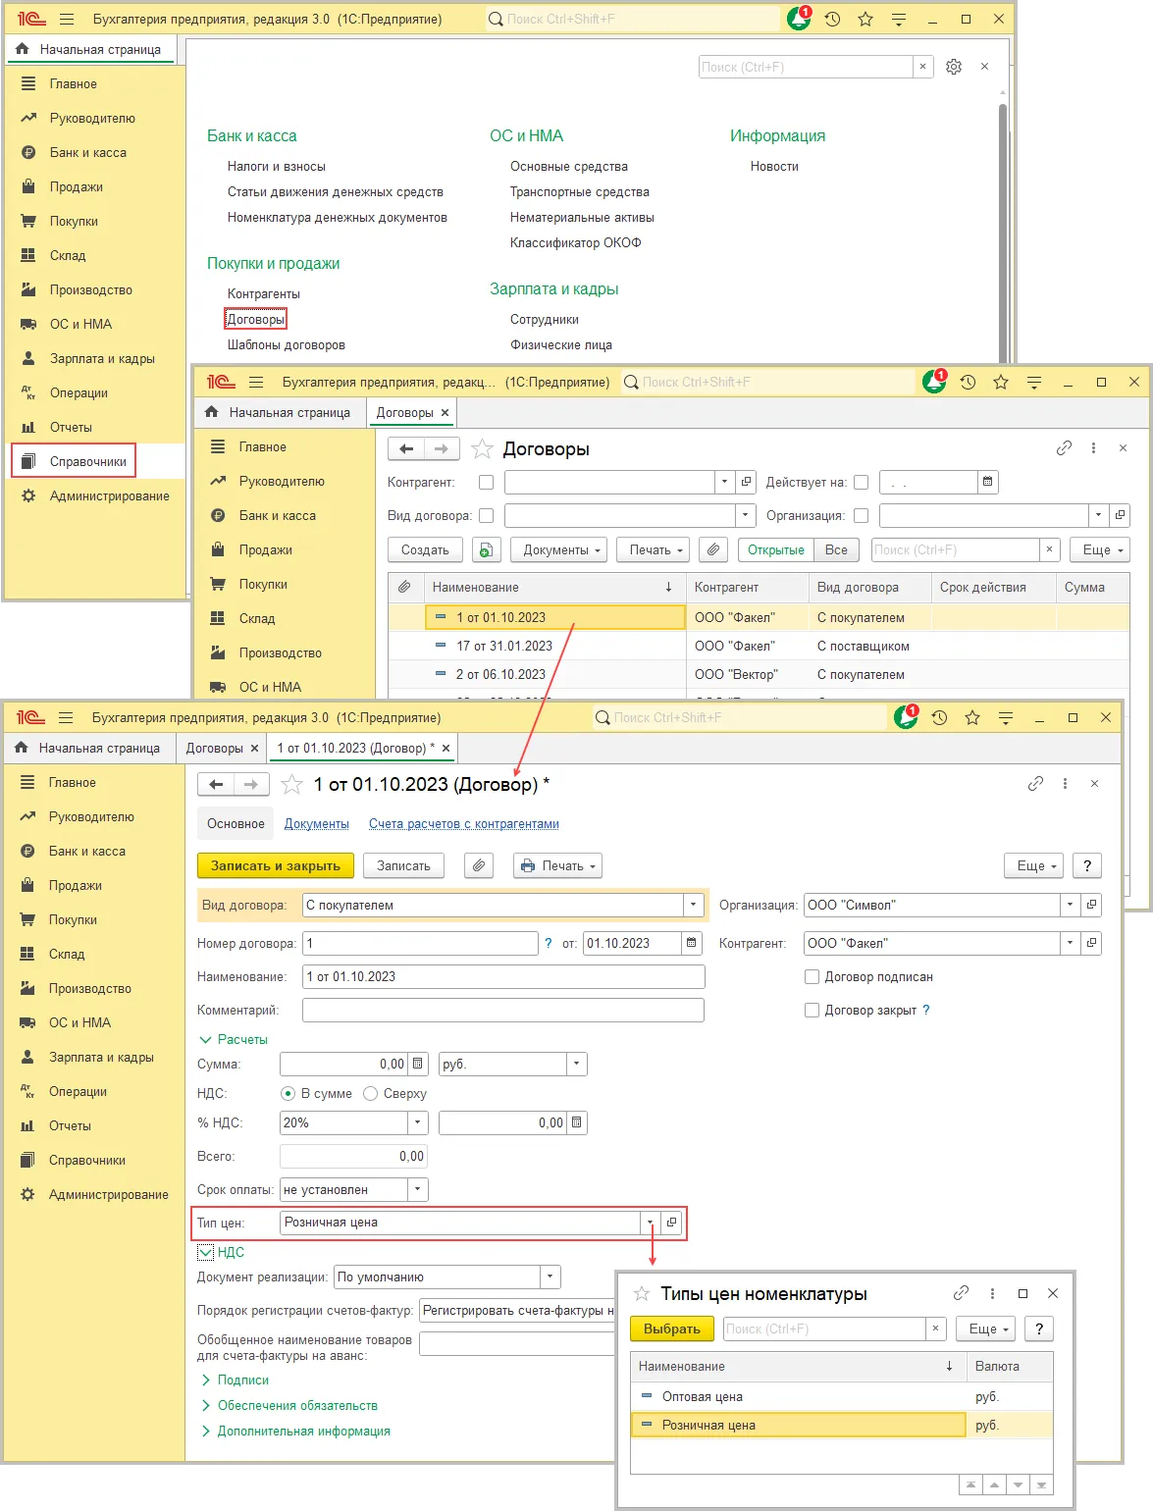
Task: Enable Вид договора filter checkbox
Action: click(x=486, y=516)
